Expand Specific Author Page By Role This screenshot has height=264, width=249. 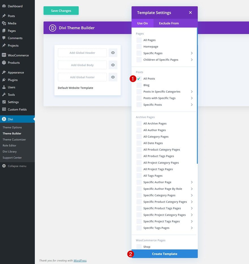pyautogui.click(x=192, y=189)
